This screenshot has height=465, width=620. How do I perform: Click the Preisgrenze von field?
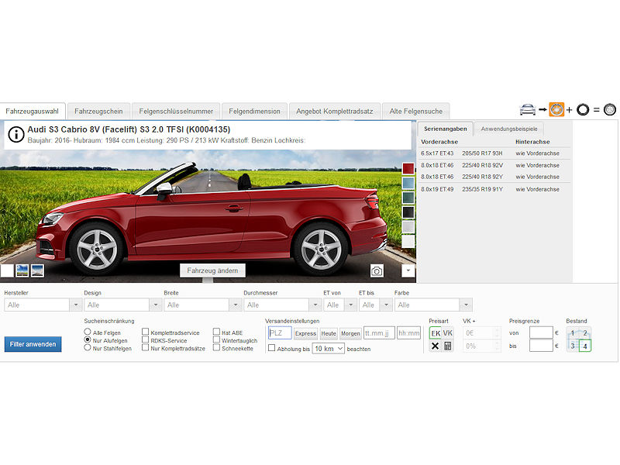pyautogui.click(x=541, y=332)
